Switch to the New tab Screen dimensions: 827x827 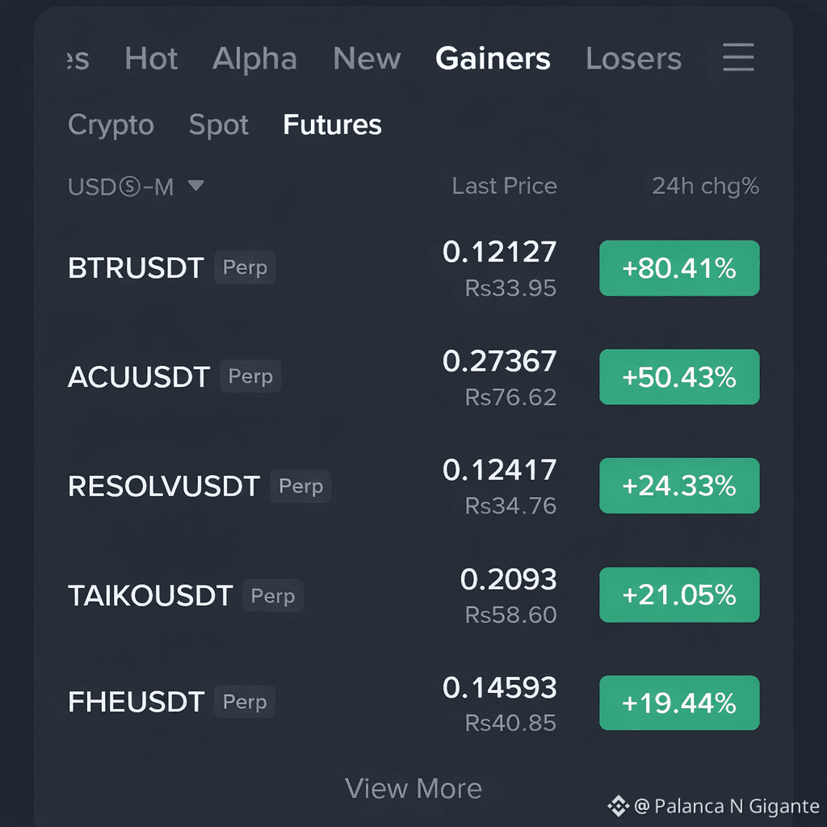(x=367, y=58)
